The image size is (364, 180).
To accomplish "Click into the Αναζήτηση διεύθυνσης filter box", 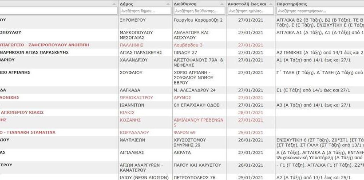I will pos(199,11).
